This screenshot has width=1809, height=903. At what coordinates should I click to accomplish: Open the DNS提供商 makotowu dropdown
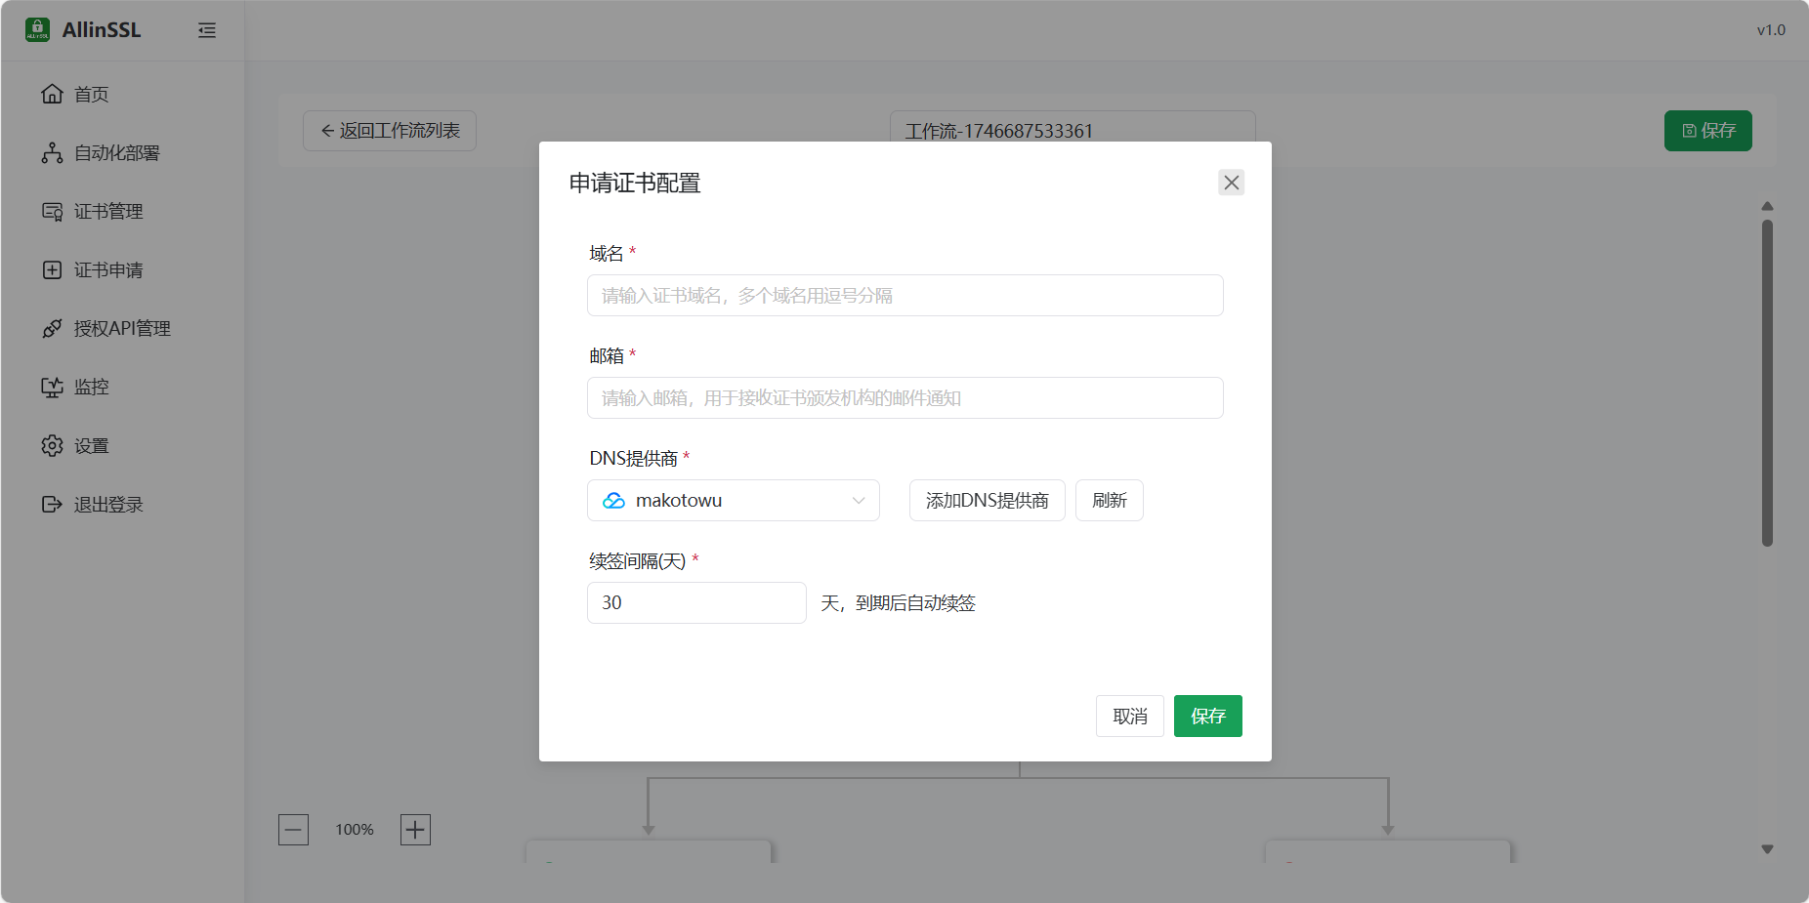tap(733, 500)
